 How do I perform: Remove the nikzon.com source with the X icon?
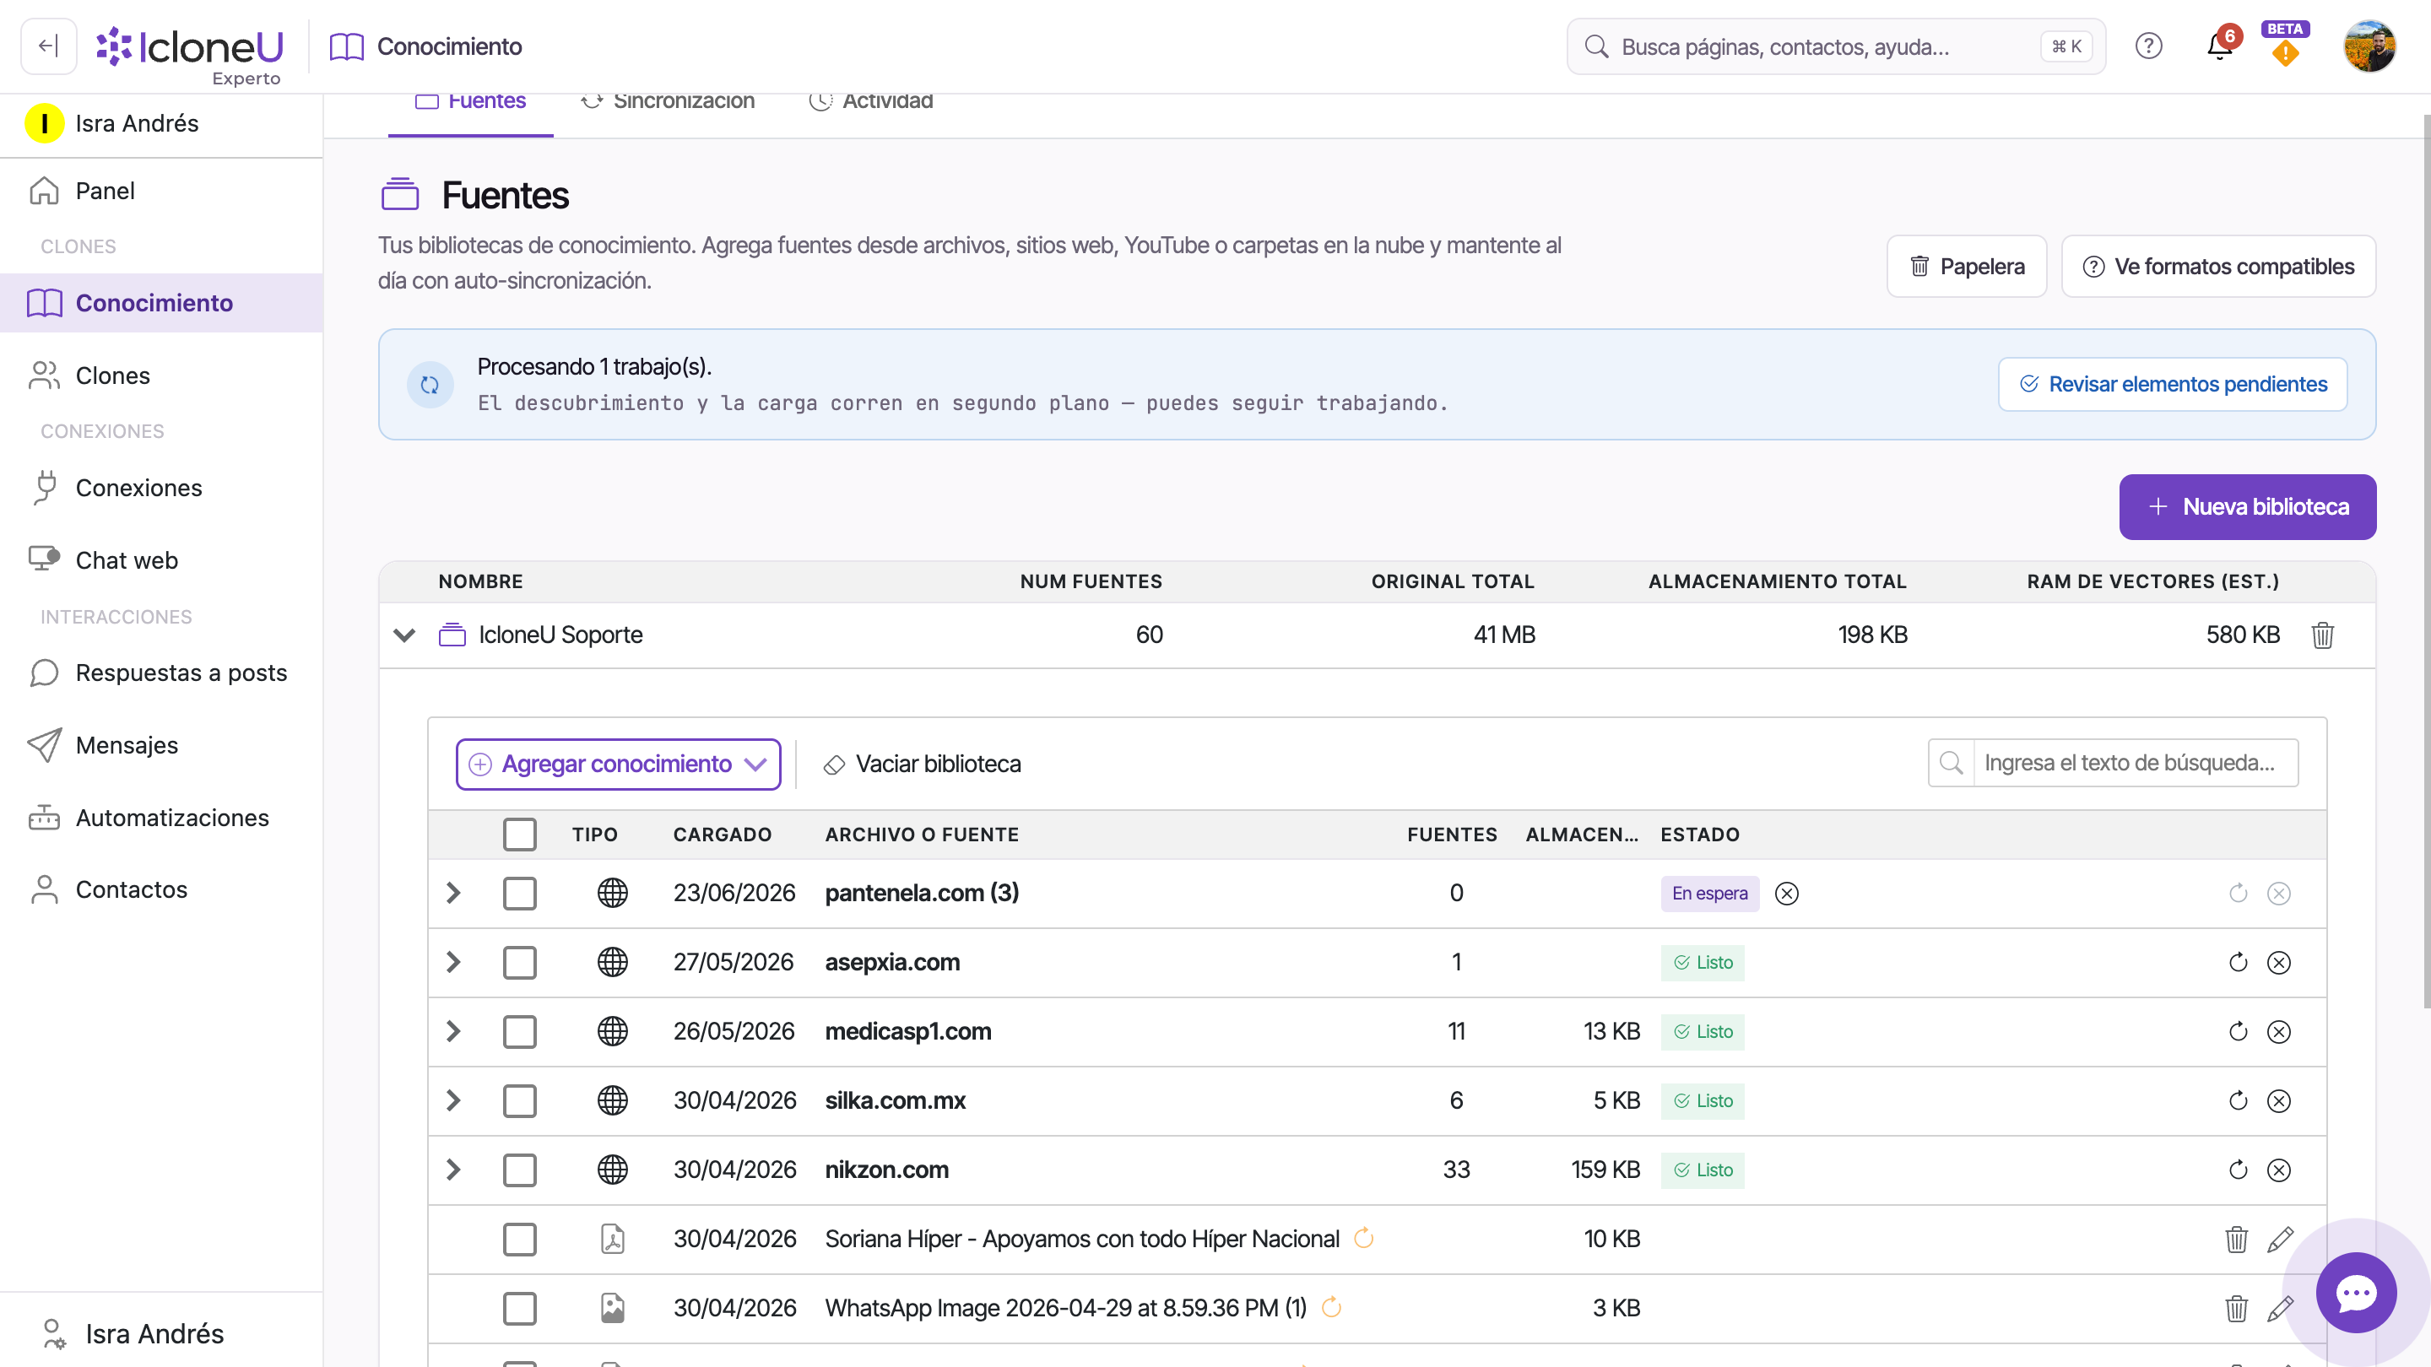click(x=2278, y=1170)
